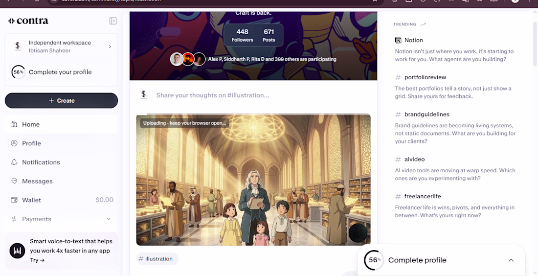Click the hash icon beside aivideo
Viewport: 538px width, 276px height.
tap(398, 159)
